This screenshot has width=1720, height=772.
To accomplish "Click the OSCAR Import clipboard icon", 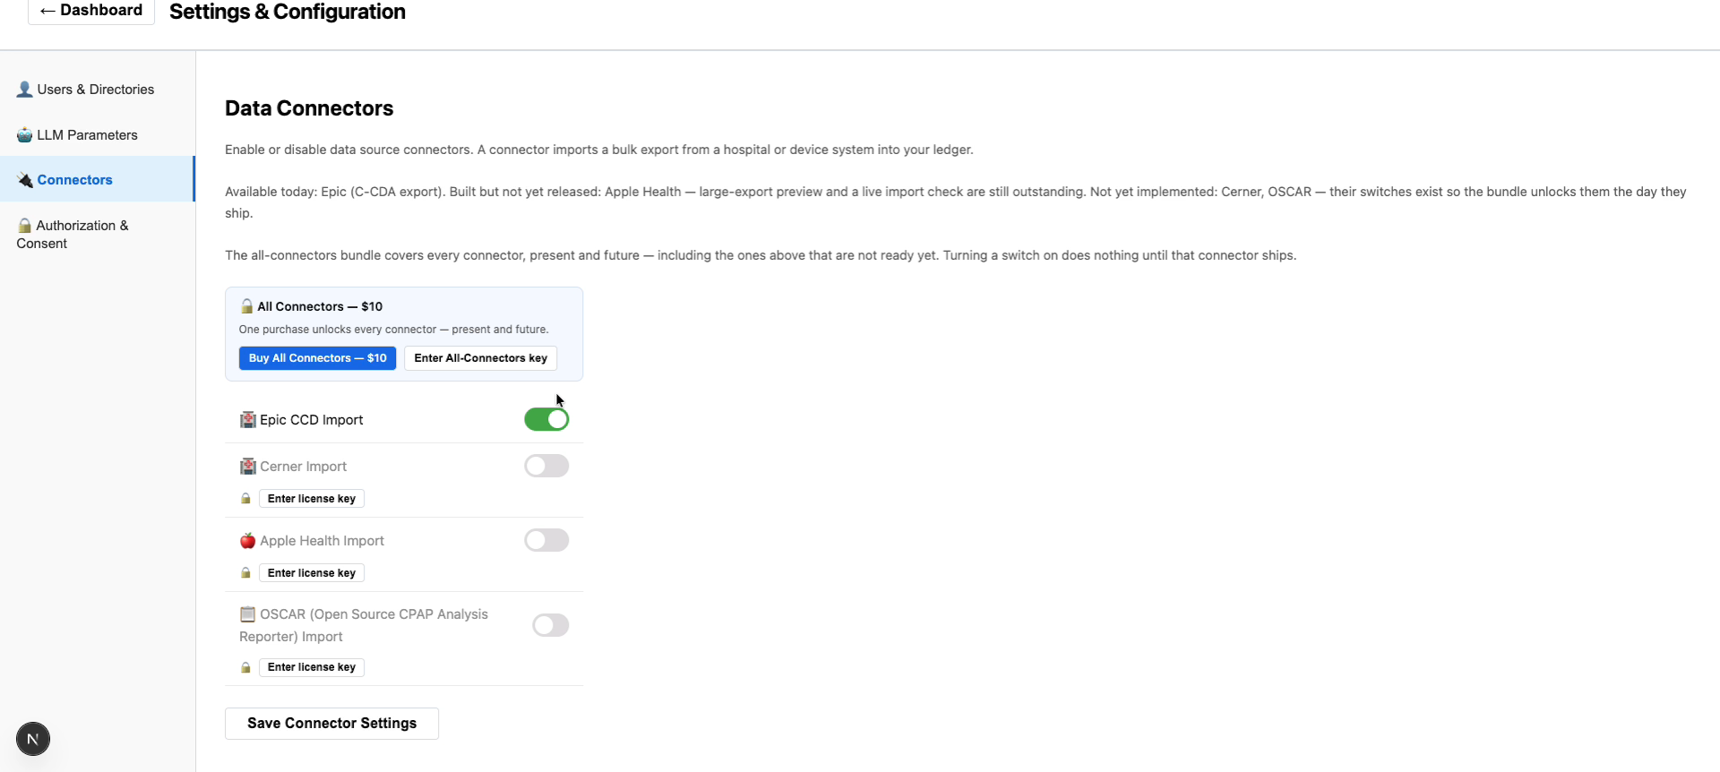I will click(248, 614).
